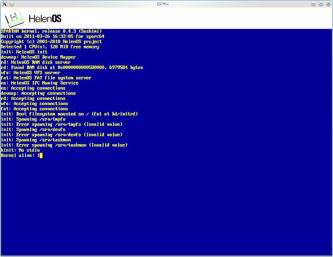
Task: Click the 'ns: HelenOS IPC Naming Service' line
Action: (40, 83)
